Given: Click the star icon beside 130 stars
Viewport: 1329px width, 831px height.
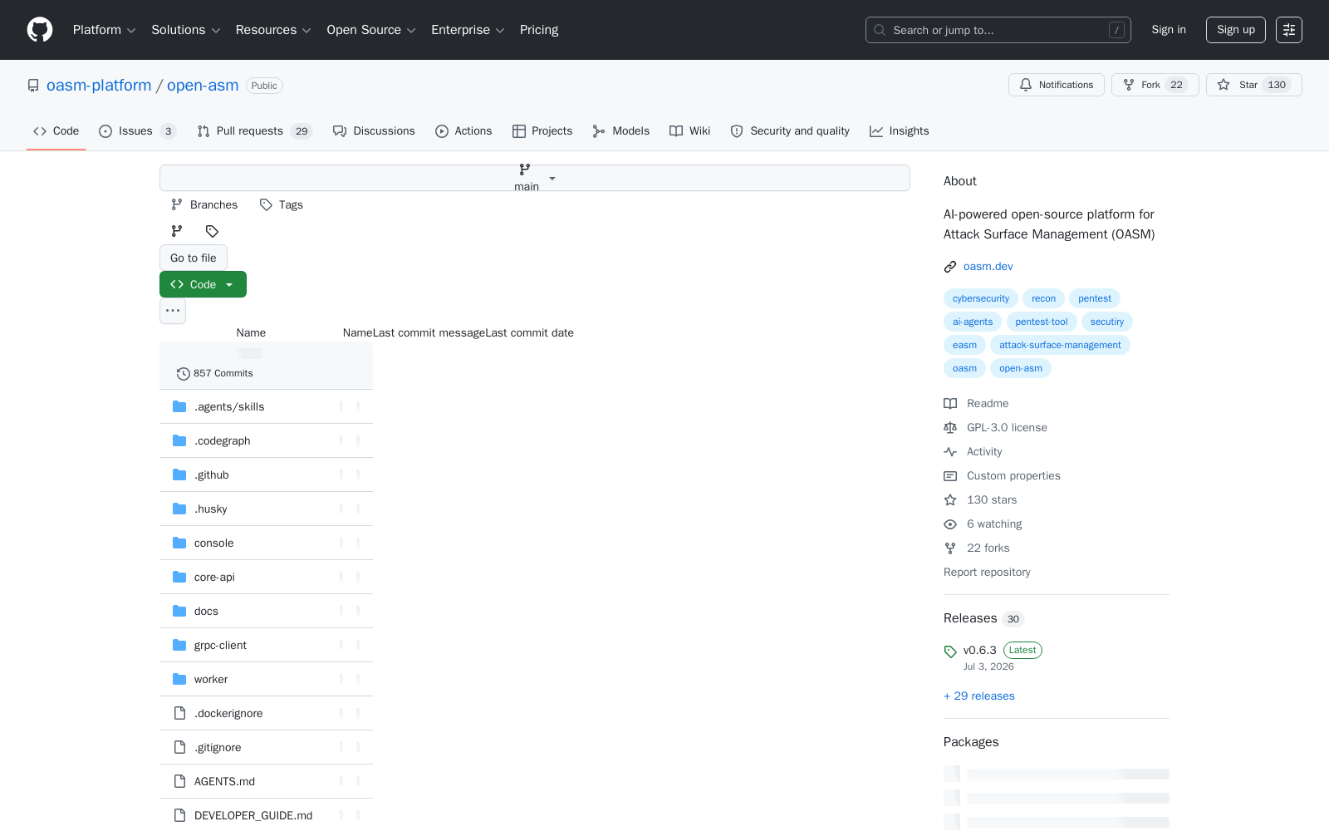Looking at the screenshot, I should (950, 500).
